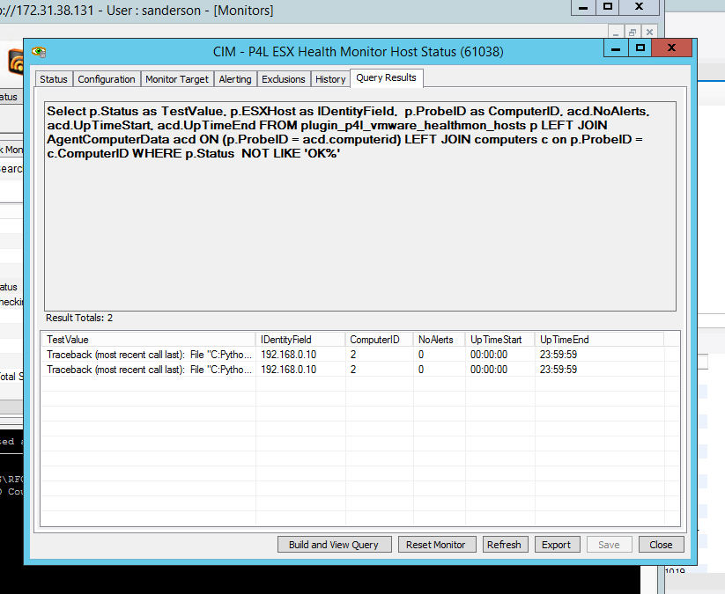Image resolution: width=725 pixels, height=594 pixels.
Task: Click the CIM dialog title bar icon
Action: 39,52
